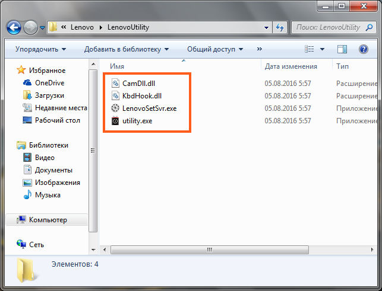Click the KbdHook.dll file name
The width and height of the screenshot is (382, 291).
(x=142, y=96)
